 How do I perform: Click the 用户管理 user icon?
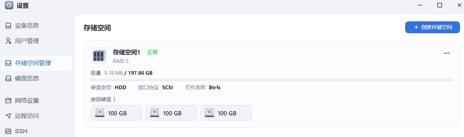coord(8,41)
